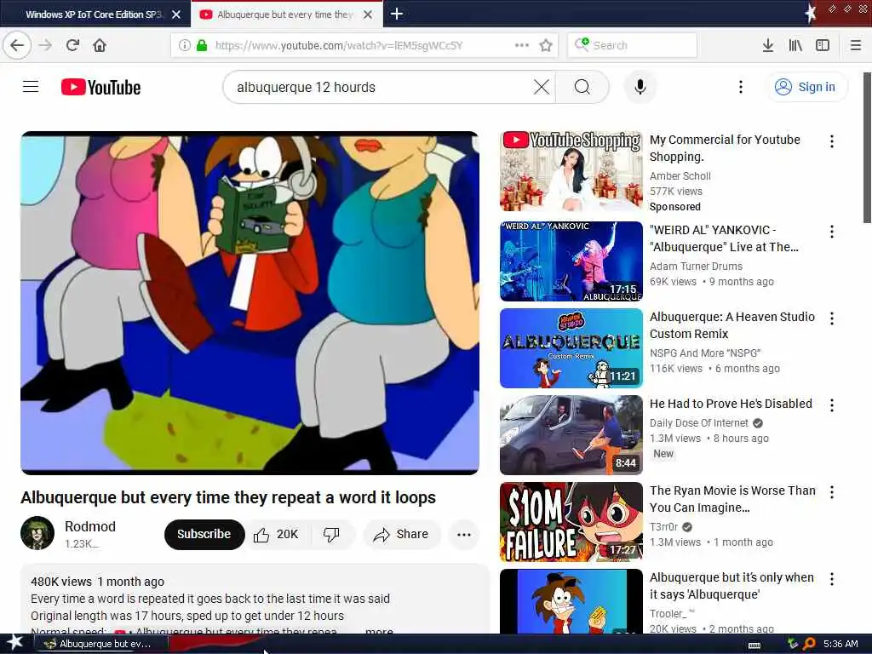Subscribe to the Rodmod channel
Viewport: 872px width, 654px height.
204,534
